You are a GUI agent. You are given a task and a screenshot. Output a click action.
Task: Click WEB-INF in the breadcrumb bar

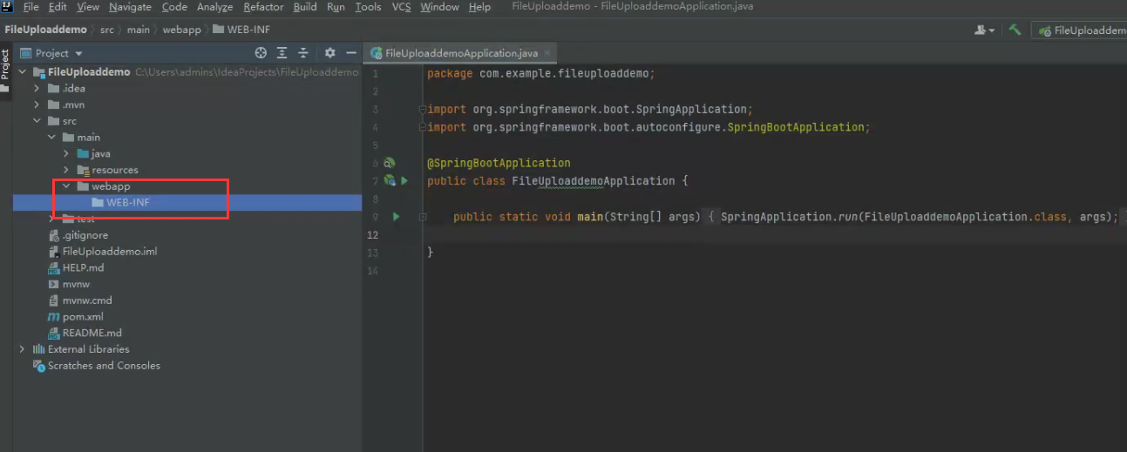coord(241,30)
